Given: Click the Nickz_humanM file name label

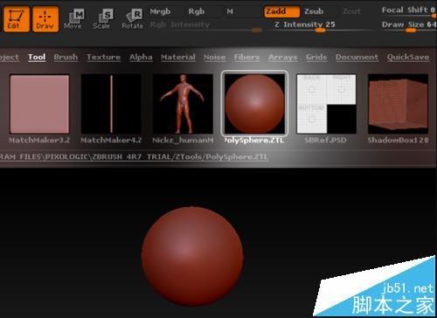Looking at the screenshot, I should [183, 141].
